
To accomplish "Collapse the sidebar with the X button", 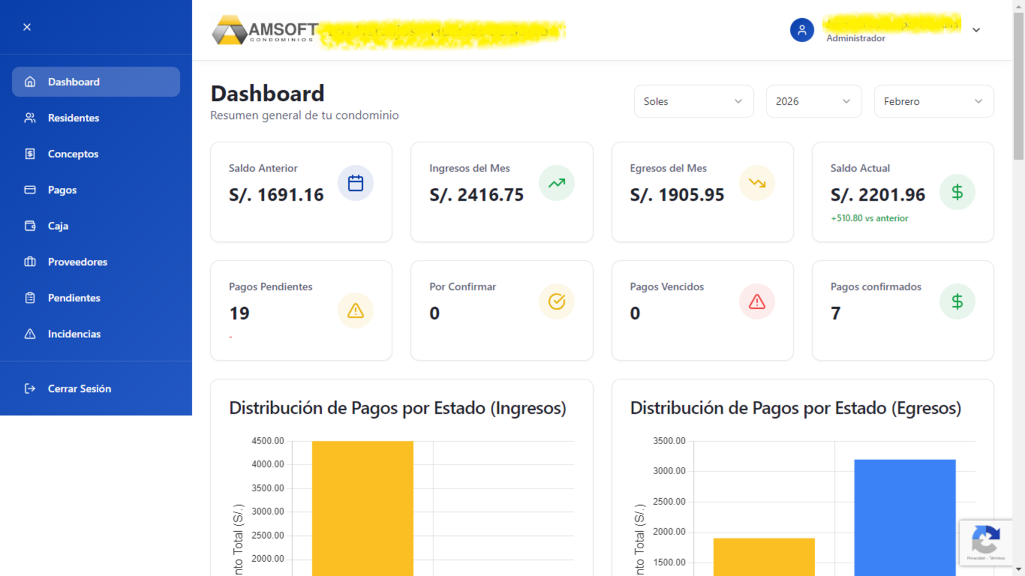I will click(x=27, y=27).
